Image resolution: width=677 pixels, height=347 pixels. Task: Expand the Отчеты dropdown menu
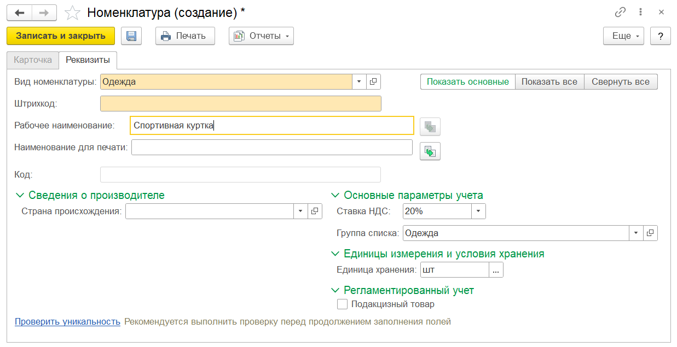[x=261, y=36]
